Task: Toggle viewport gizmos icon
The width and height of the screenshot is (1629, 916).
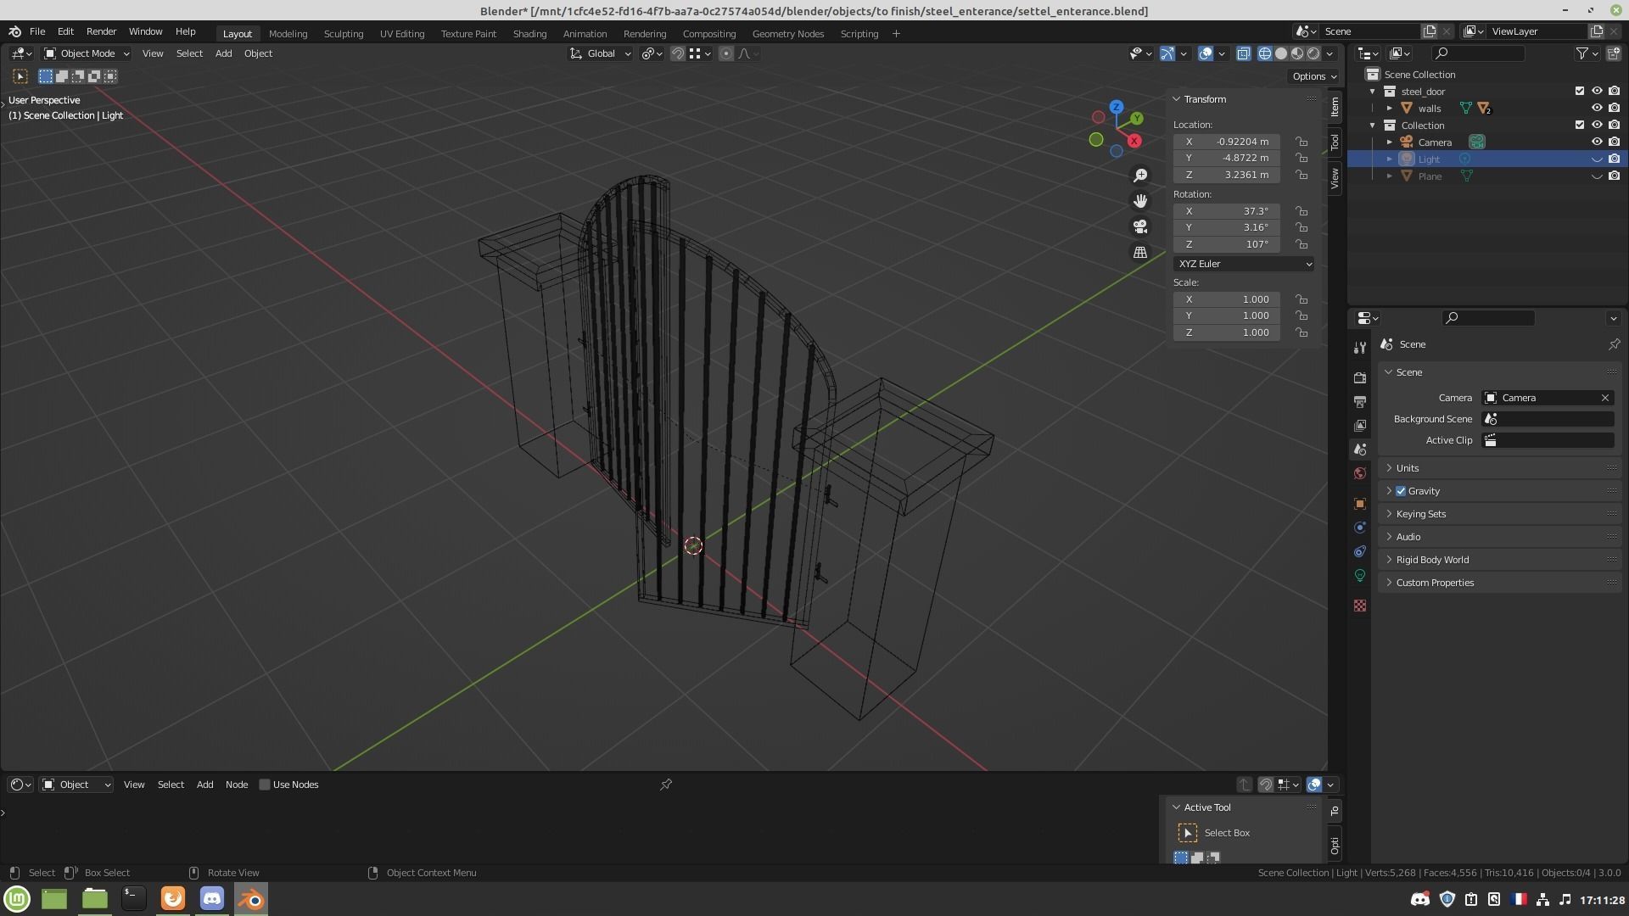Action: (x=1167, y=53)
